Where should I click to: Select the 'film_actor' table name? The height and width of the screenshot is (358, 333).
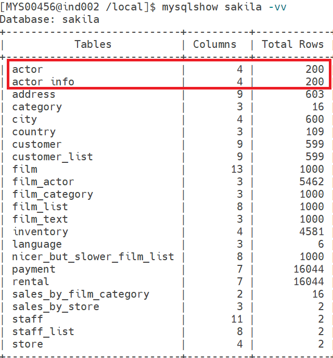[x=43, y=182]
